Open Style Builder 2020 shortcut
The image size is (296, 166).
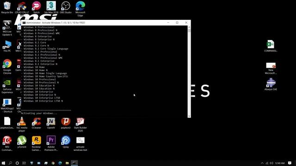80,125
